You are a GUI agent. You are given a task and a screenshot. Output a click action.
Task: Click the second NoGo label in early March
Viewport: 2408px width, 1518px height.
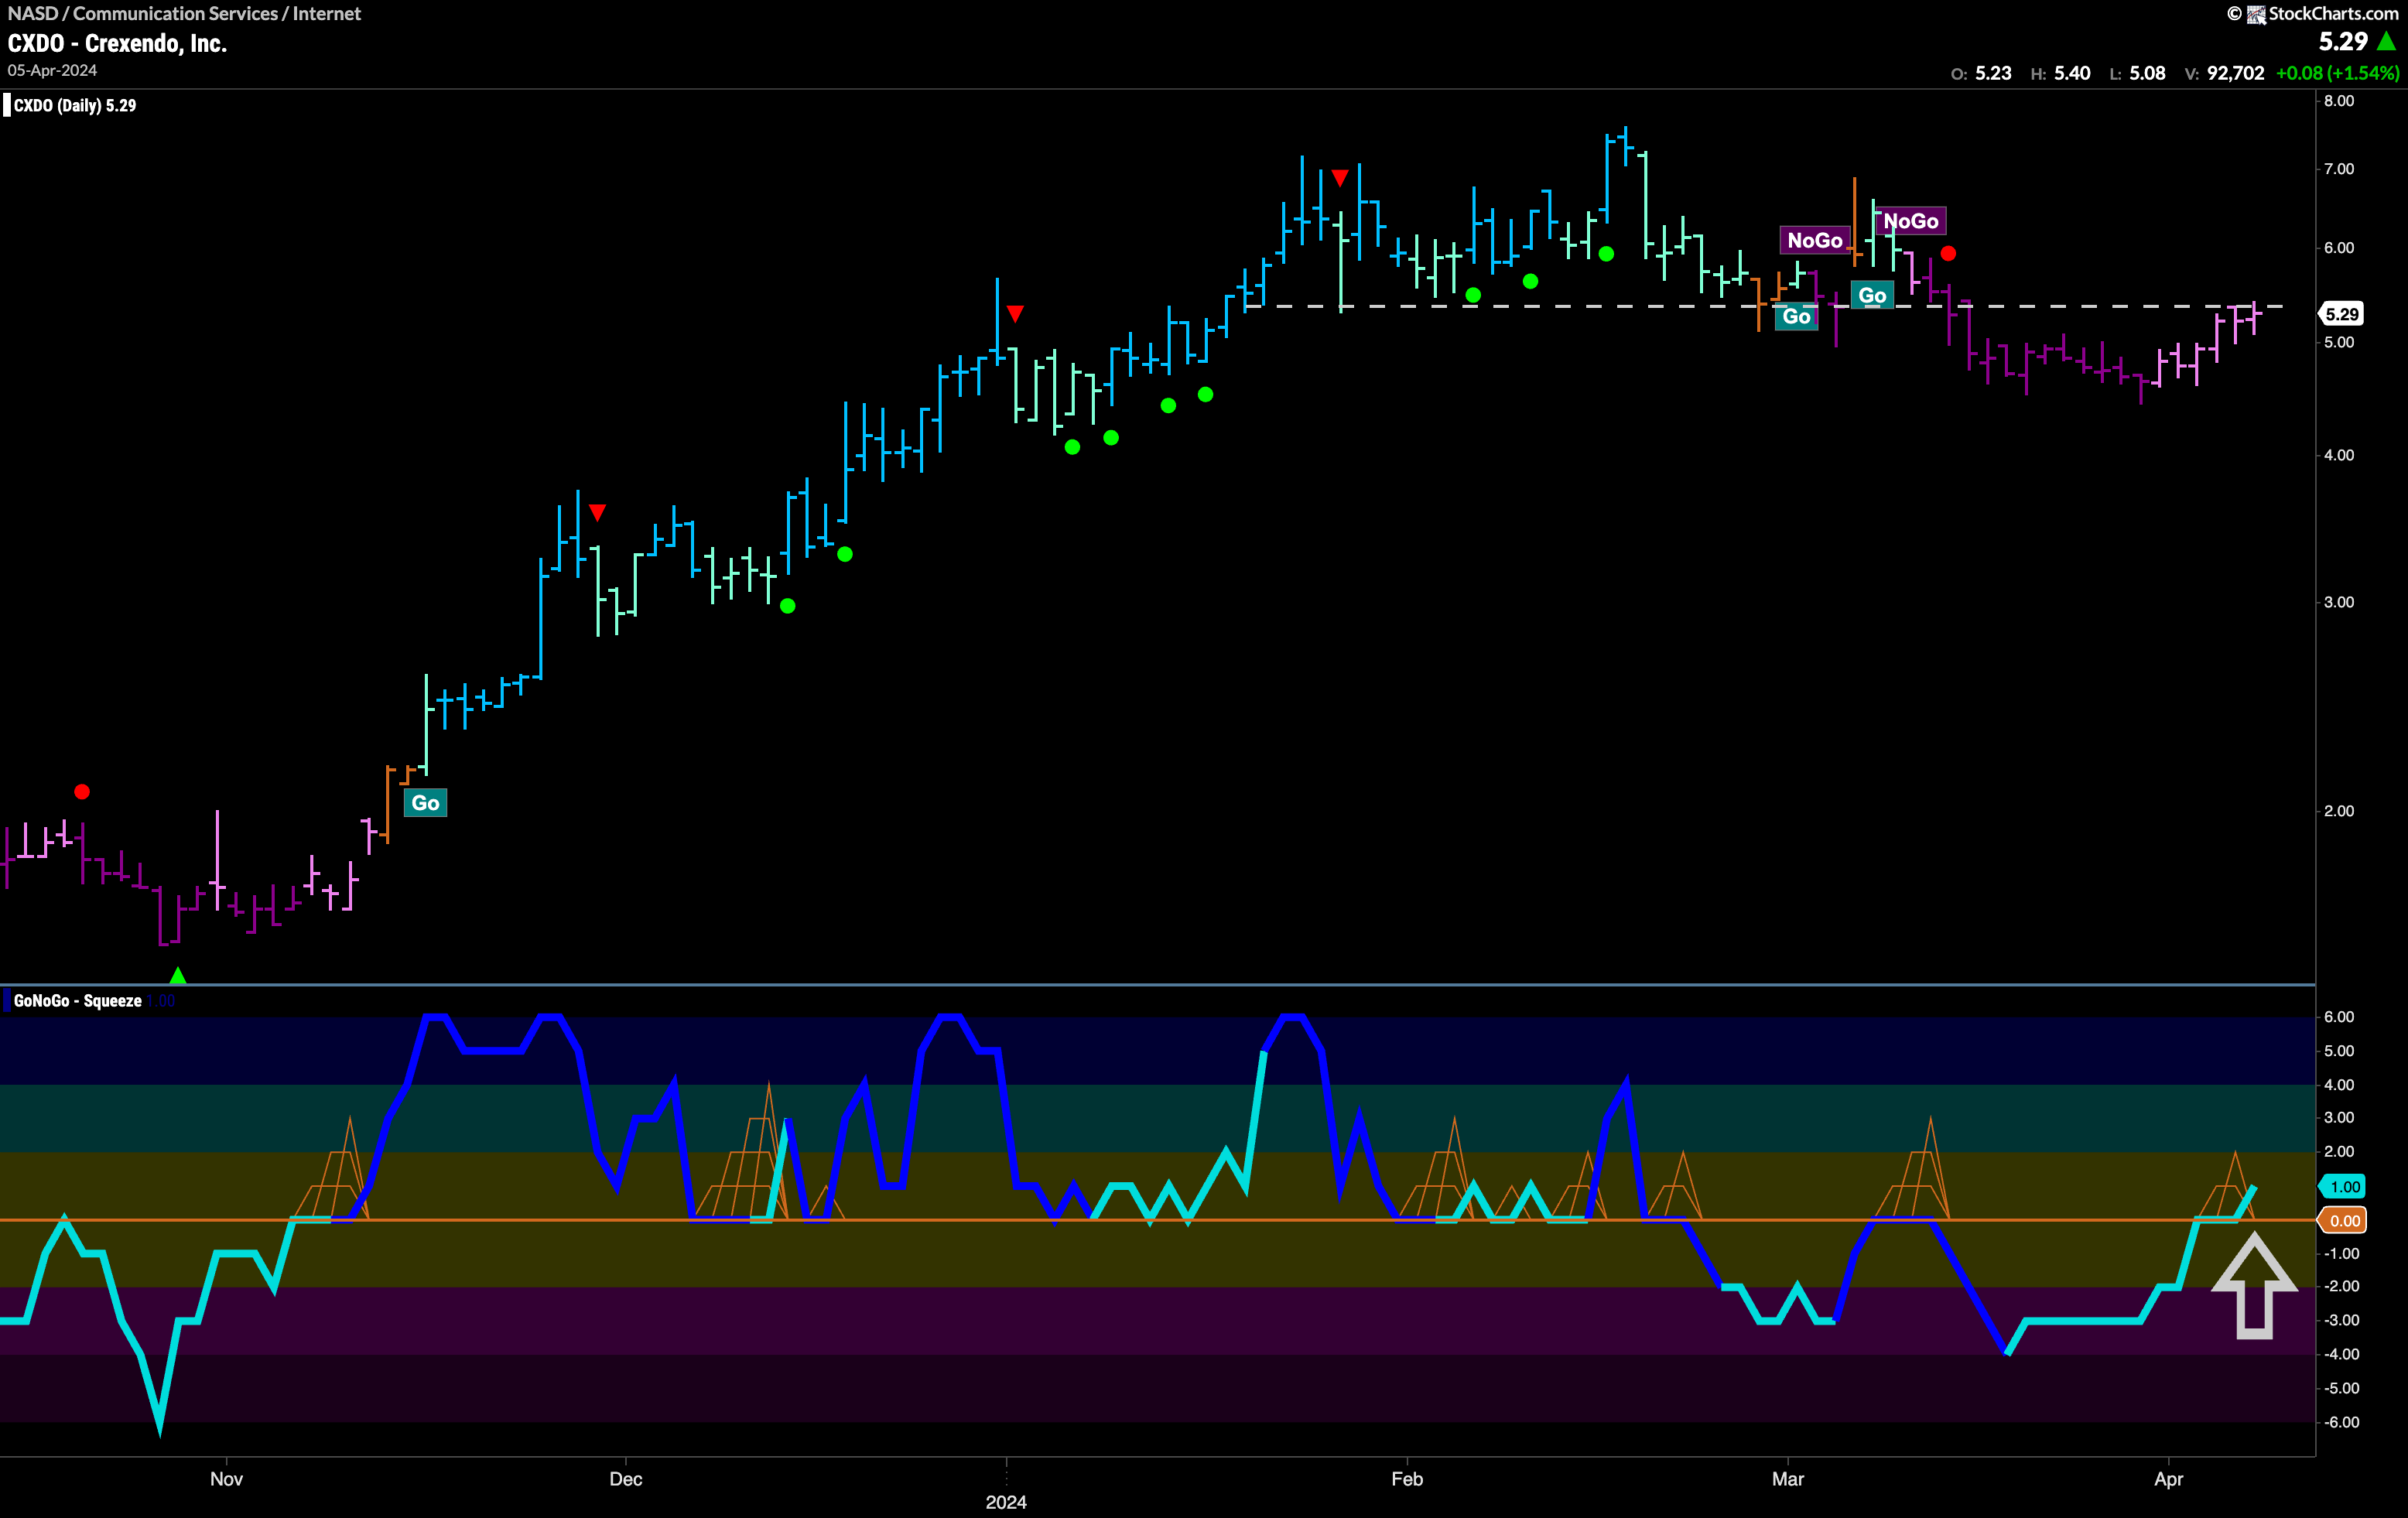pos(1911,221)
